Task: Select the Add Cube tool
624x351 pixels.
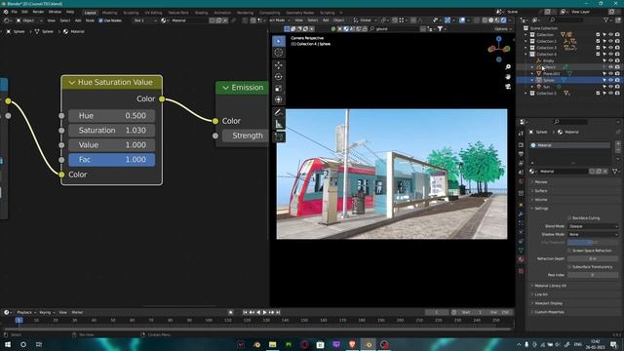Action: click(x=279, y=137)
